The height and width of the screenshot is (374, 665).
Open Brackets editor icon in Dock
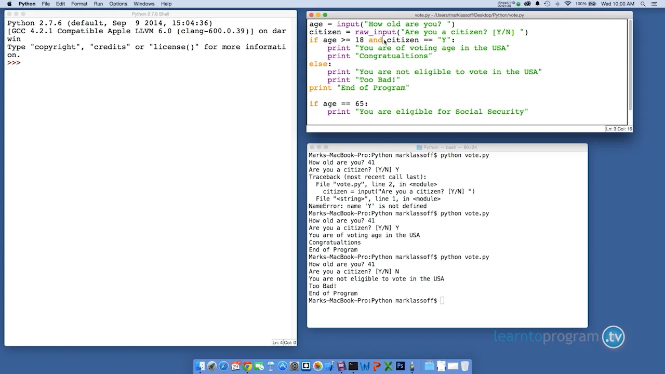(x=306, y=366)
